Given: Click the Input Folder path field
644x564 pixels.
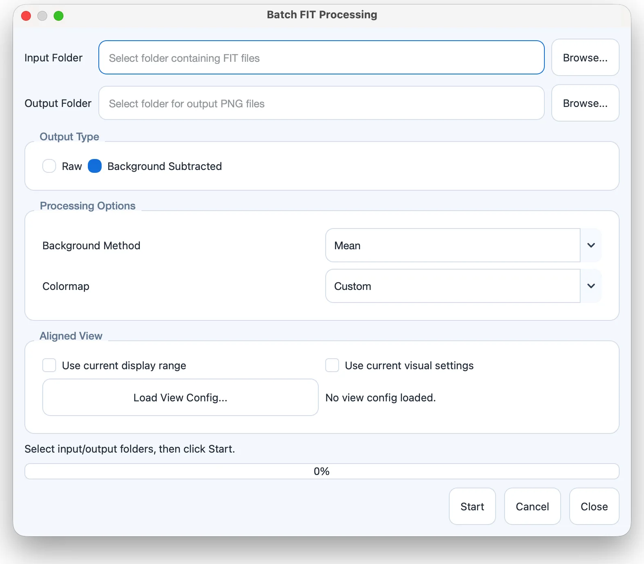Looking at the screenshot, I should tap(321, 57).
